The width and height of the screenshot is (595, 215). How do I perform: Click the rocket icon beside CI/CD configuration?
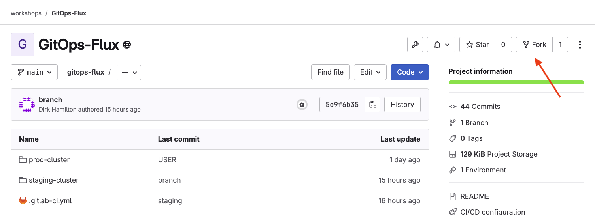pos(453,212)
